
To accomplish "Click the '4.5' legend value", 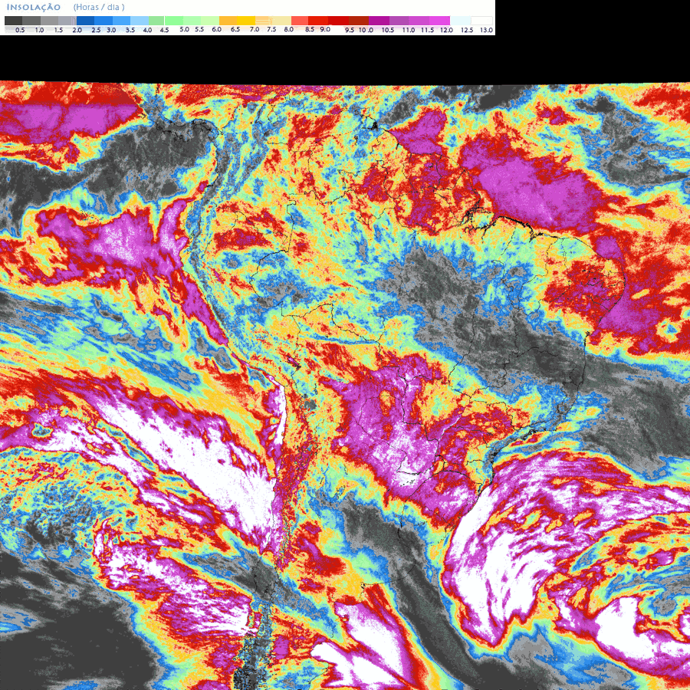I will (x=164, y=30).
